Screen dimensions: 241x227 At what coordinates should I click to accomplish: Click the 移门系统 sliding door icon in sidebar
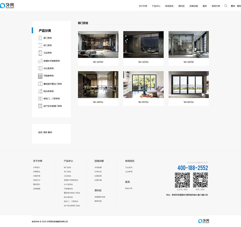40,38
